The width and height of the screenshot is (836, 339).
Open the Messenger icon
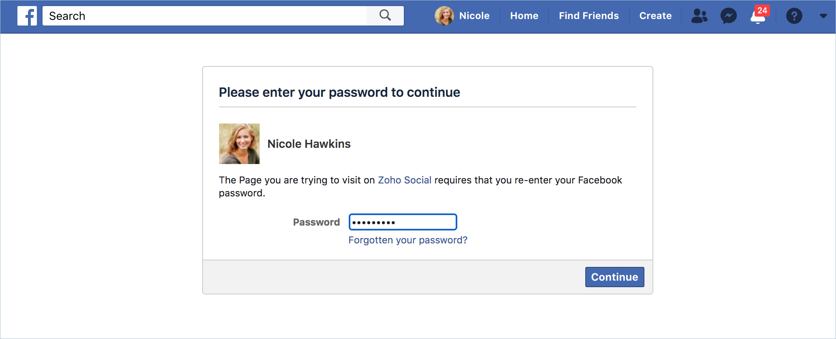coord(728,16)
